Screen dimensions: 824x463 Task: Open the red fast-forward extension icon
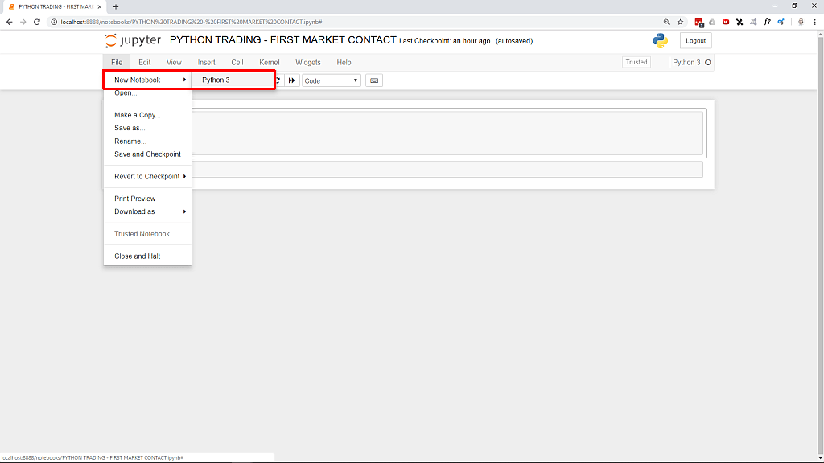point(726,22)
